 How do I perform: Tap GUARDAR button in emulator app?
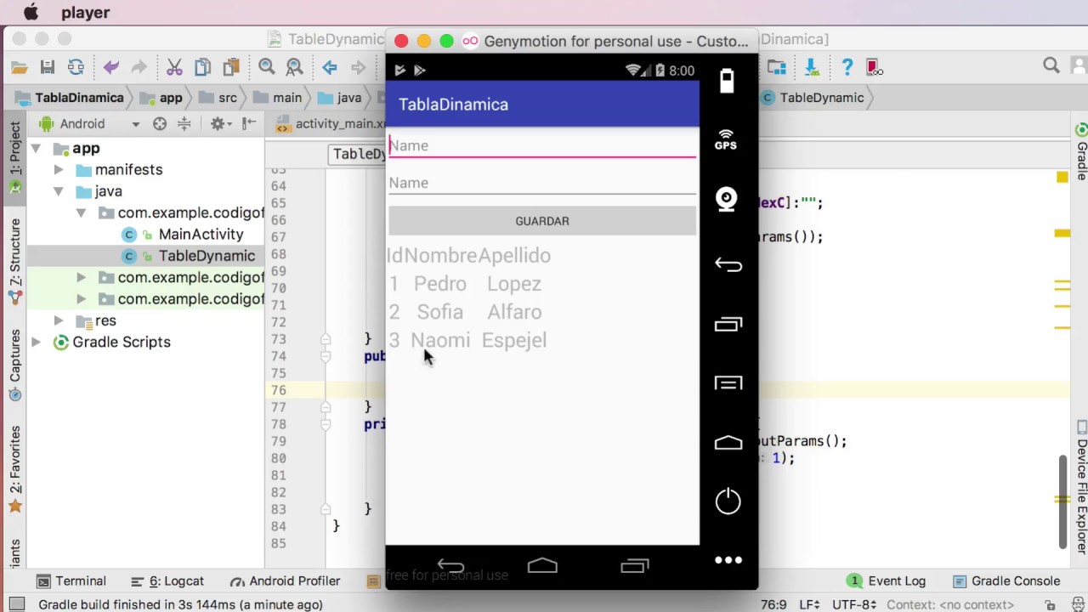542,221
